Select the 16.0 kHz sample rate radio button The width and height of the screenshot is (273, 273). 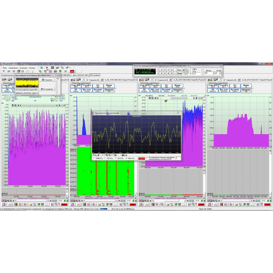[x=105, y=158]
